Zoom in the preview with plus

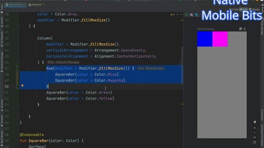tap(255, 128)
